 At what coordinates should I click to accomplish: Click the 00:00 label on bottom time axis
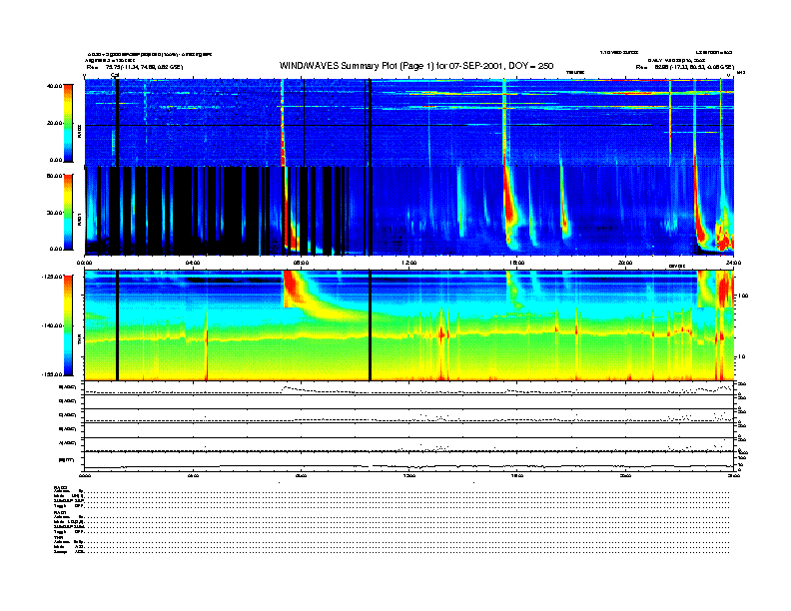pos(84,475)
